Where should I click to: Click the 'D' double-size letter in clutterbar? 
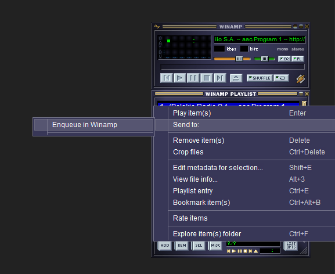(x=160, y=52)
